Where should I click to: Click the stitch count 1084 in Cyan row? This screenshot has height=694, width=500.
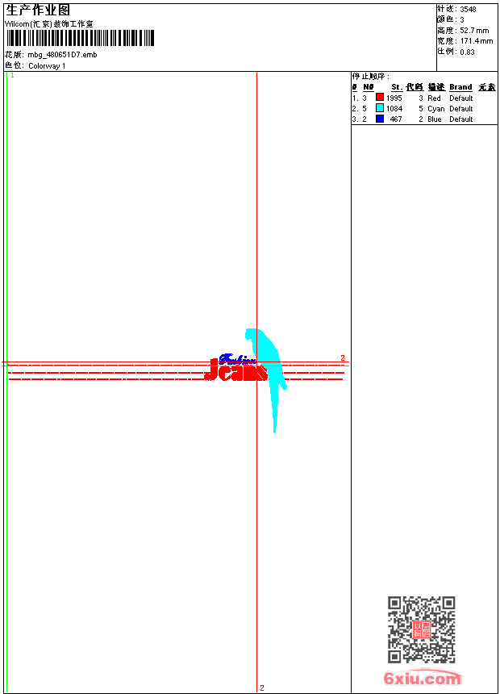pos(394,109)
